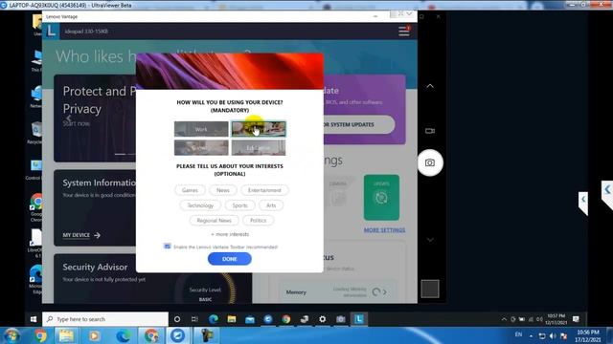Toggle the Games interest chip
Image resolution: width=613 pixels, height=344 pixels.
click(190, 190)
